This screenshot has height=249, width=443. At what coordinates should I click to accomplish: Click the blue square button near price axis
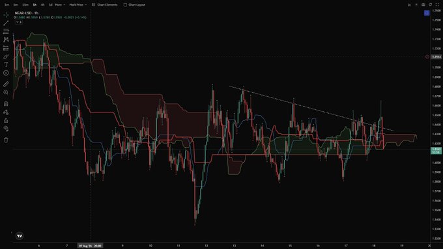click(427, 13)
